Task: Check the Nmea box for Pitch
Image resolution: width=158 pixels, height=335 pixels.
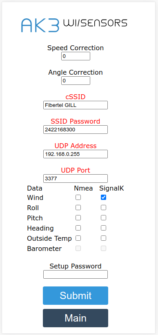Action: [x=78, y=218]
